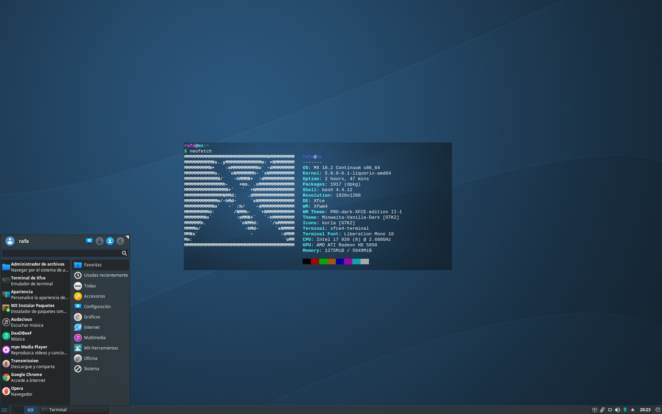Open Transmission torrent client
This screenshot has width=662, height=414.
click(x=35, y=363)
